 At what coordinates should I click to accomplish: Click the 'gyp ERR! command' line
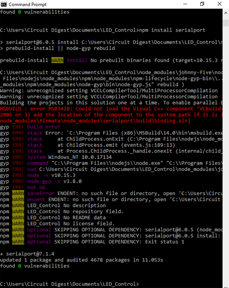pos(111,163)
